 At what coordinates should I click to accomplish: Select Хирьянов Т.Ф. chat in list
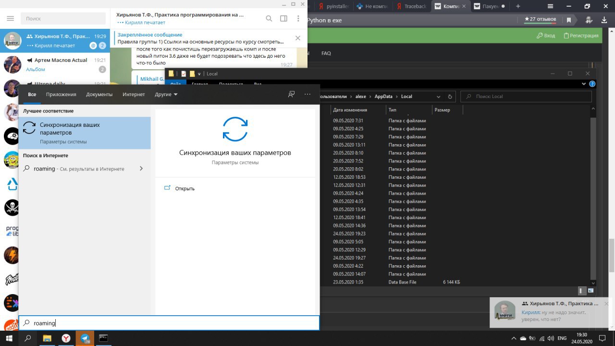55,41
